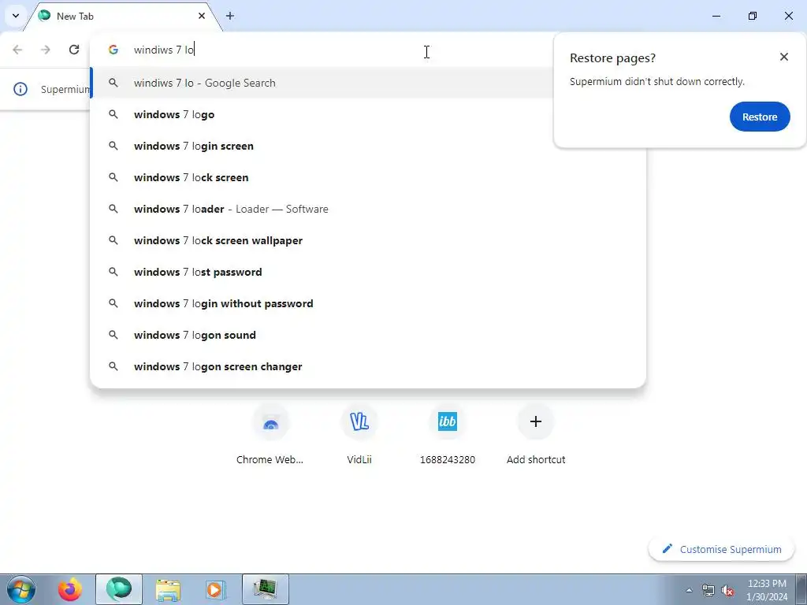
Task: Click the info icon on the Supermium infobar
Action: (x=20, y=89)
